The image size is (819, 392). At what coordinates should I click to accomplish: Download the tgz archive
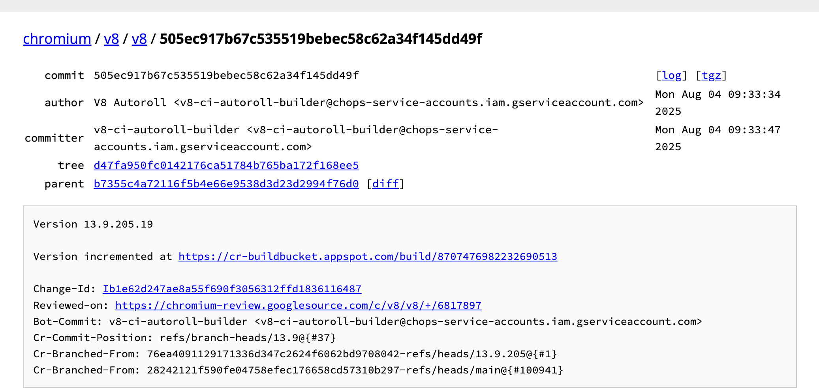[x=711, y=75]
